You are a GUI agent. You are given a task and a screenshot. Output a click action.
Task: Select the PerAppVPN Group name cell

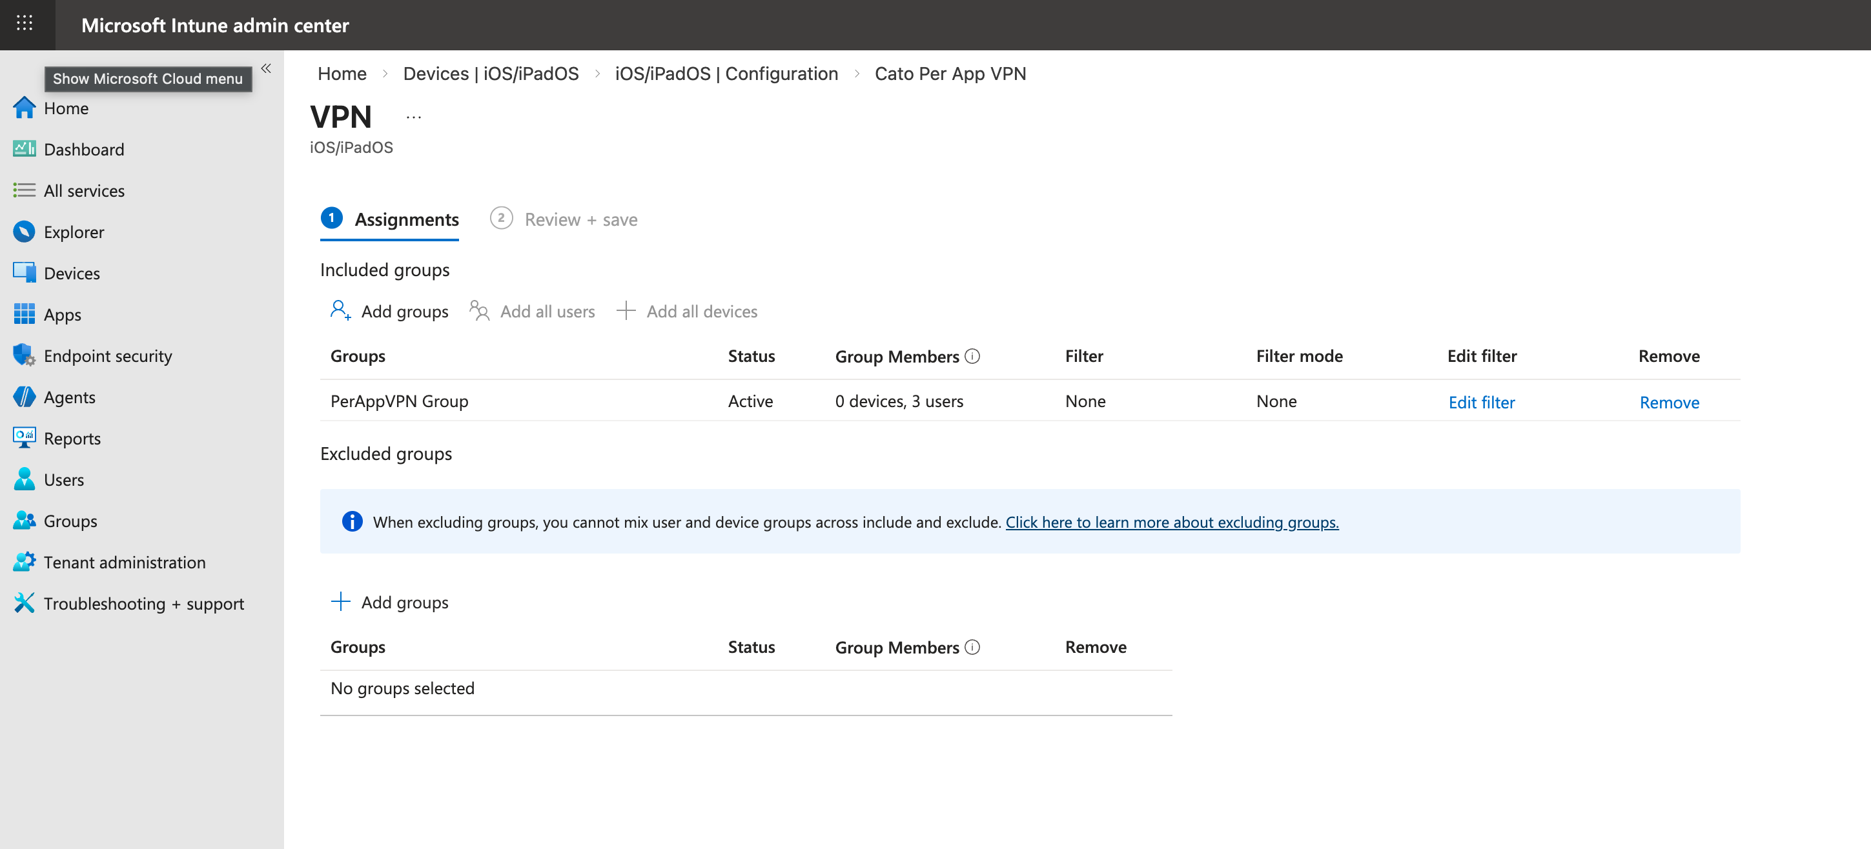click(400, 401)
